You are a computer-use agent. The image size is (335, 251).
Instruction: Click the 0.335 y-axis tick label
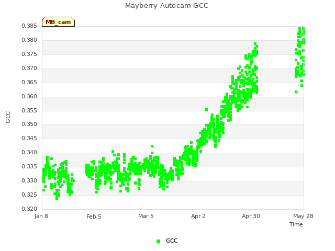tap(29, 166)
